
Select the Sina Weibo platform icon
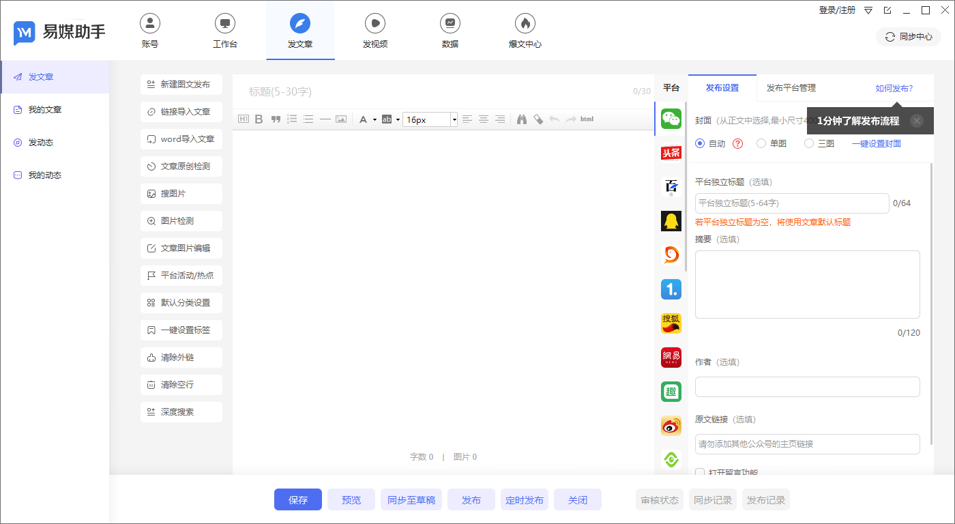(671, 426)
